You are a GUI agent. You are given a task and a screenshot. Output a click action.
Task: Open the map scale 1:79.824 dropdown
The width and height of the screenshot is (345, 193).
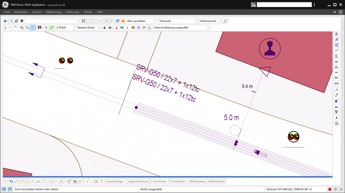point(75,28)
